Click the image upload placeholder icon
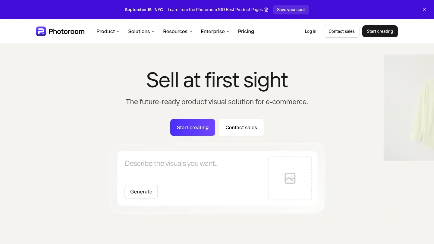 290,178
